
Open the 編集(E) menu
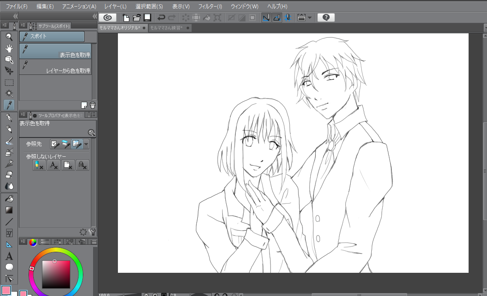tap(45, 6)
